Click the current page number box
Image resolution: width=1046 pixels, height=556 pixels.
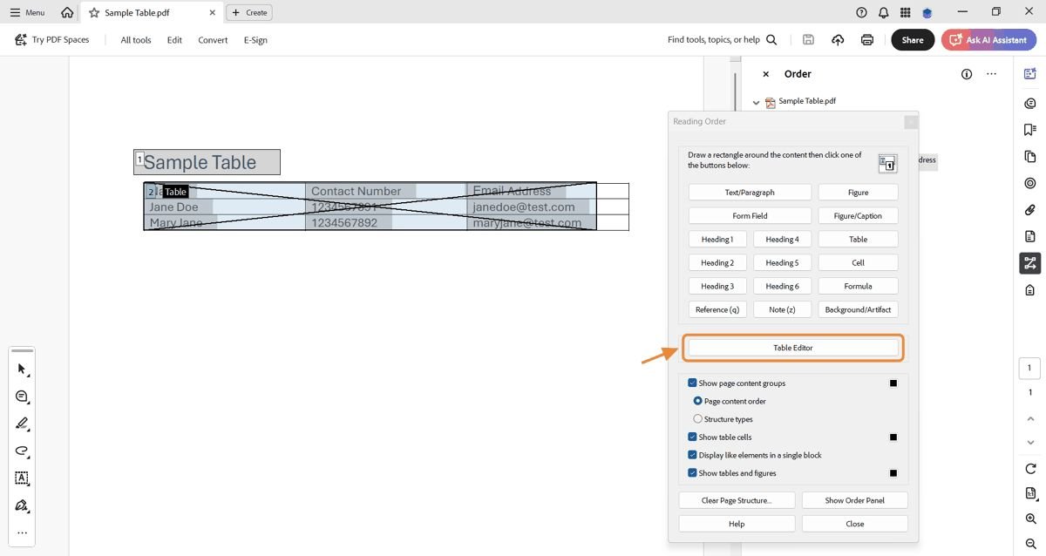[1029, 368]
